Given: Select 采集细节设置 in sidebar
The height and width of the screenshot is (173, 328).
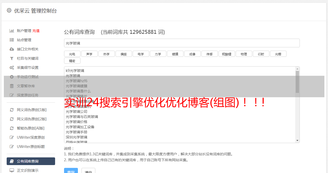Looking at the screenshot, I should tap(28, 68).
